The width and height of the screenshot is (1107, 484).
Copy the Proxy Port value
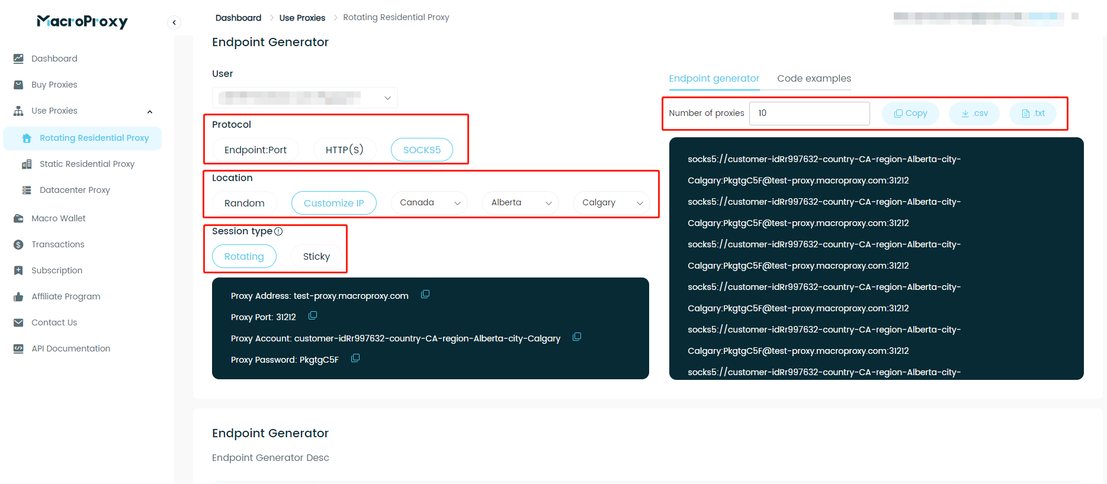tap(313, 315)
